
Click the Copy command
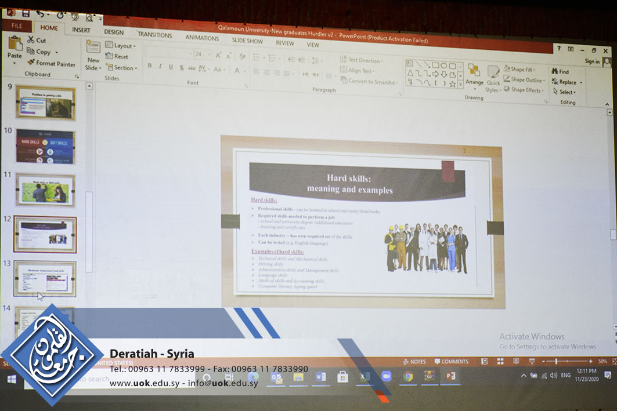38,52
